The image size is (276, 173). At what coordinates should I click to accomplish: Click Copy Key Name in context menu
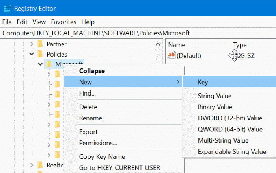point(102,156)
